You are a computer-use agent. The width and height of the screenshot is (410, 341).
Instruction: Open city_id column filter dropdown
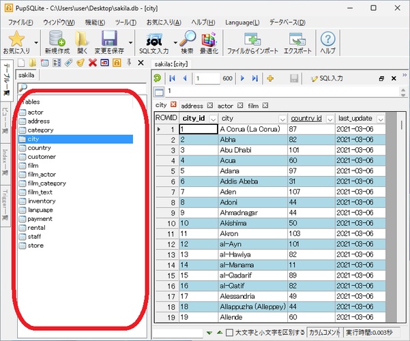pyautogui.click(x=213, y=119)
